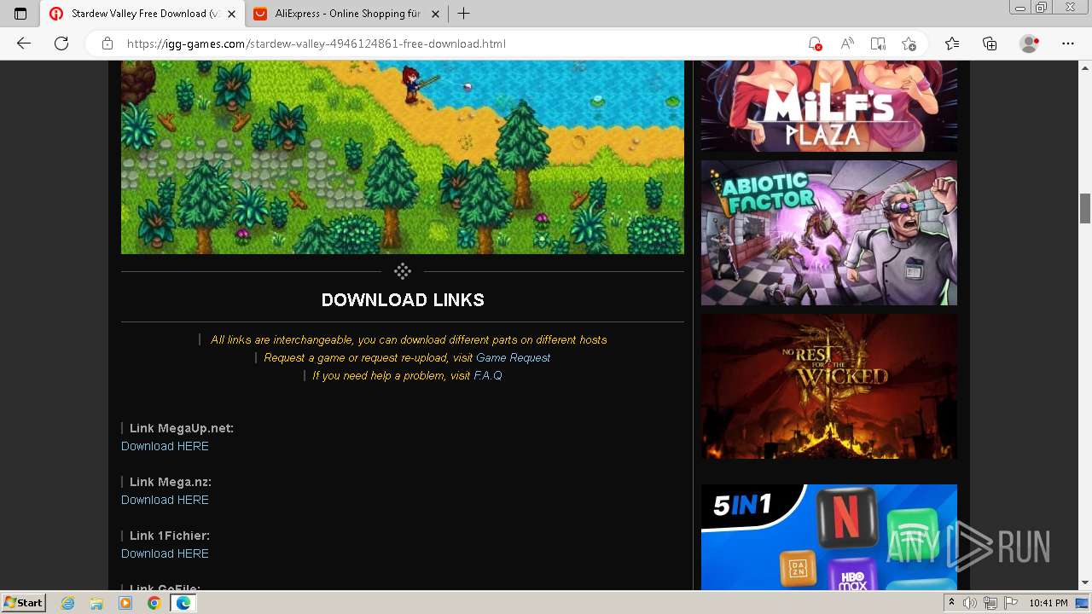
Task: Switch to AliExpress Online Shopping tab
Action: 346,14
